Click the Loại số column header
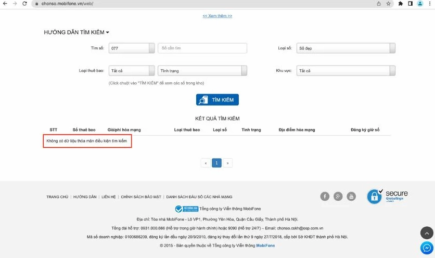This screenshot has height=258, width=435. [220, 130]
